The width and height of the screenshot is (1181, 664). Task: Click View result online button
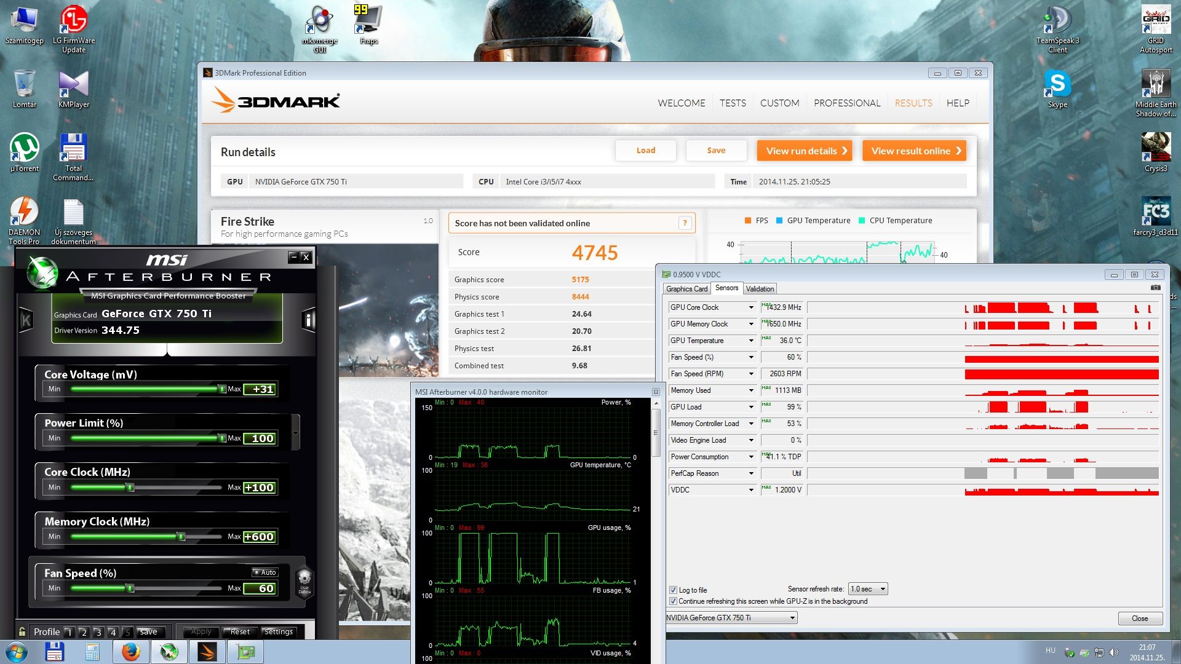(914, 151)
